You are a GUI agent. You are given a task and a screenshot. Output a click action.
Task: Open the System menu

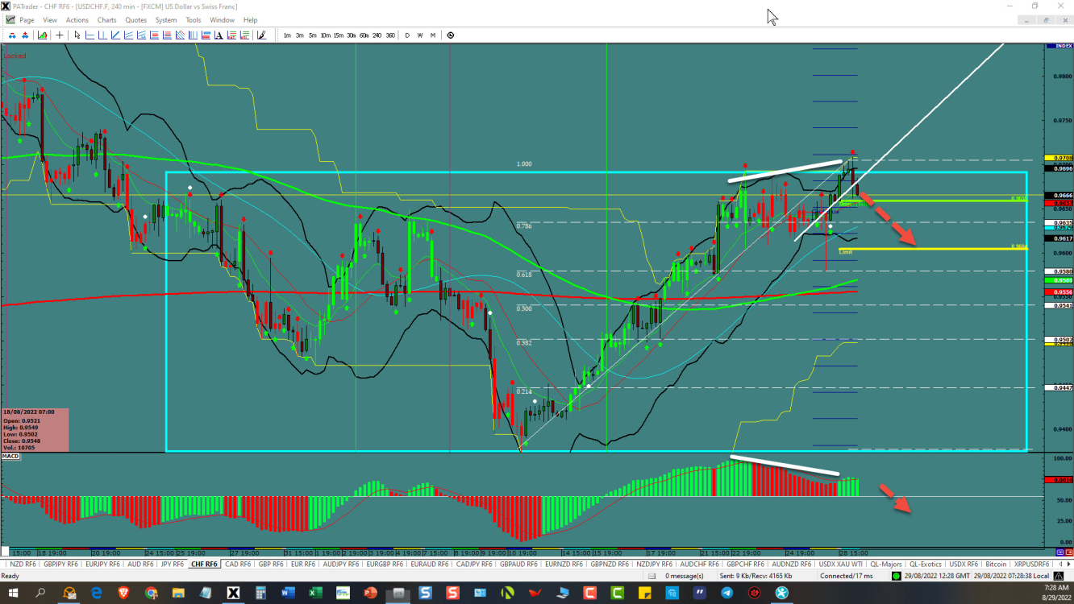click(166, 19)
